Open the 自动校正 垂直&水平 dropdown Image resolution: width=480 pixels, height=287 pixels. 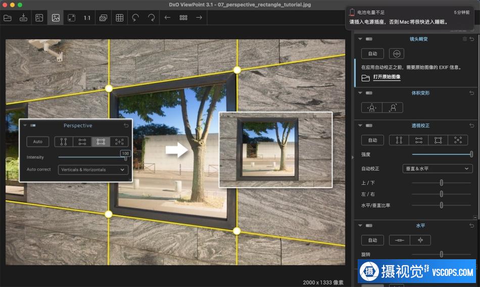[x=438, y=168]
